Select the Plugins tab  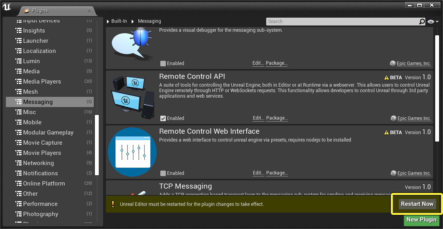tap(58, 11)
